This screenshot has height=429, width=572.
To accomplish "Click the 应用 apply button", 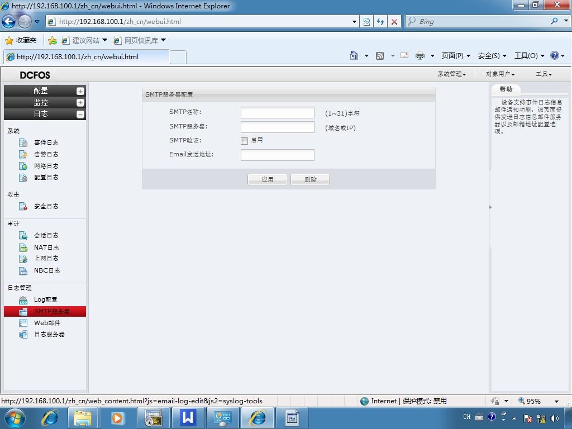I will [267, 179].
